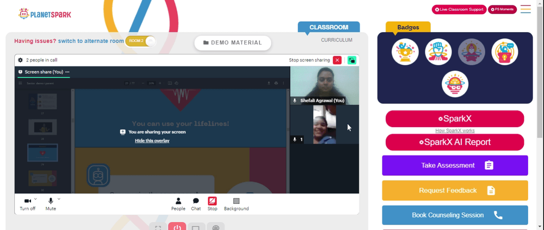The width and height of the screenshot is (544, 230).
Task: Click slide 28 thumbnail in shared PDF
Action: (42, 127)
